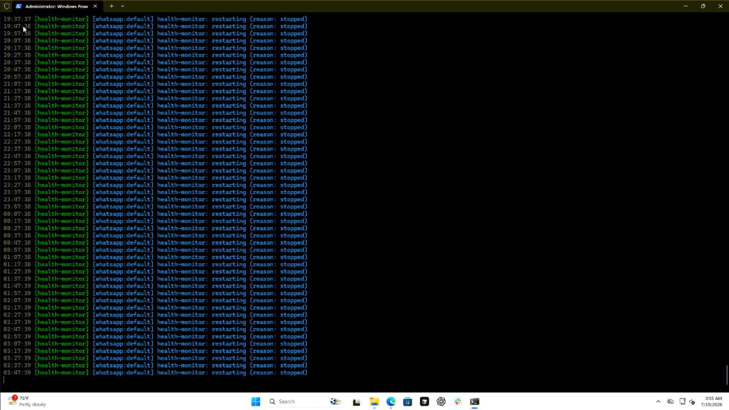Open Task View from the taskbar
The width and height of the screenshot is (729, 410).
pyautogui.click(x=357, y=401)
